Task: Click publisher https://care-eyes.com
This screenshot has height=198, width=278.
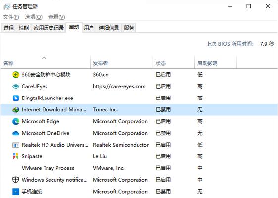Action: (119, 87)
